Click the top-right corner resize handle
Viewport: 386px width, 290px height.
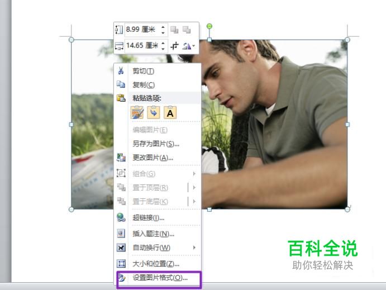pos(347,40)
